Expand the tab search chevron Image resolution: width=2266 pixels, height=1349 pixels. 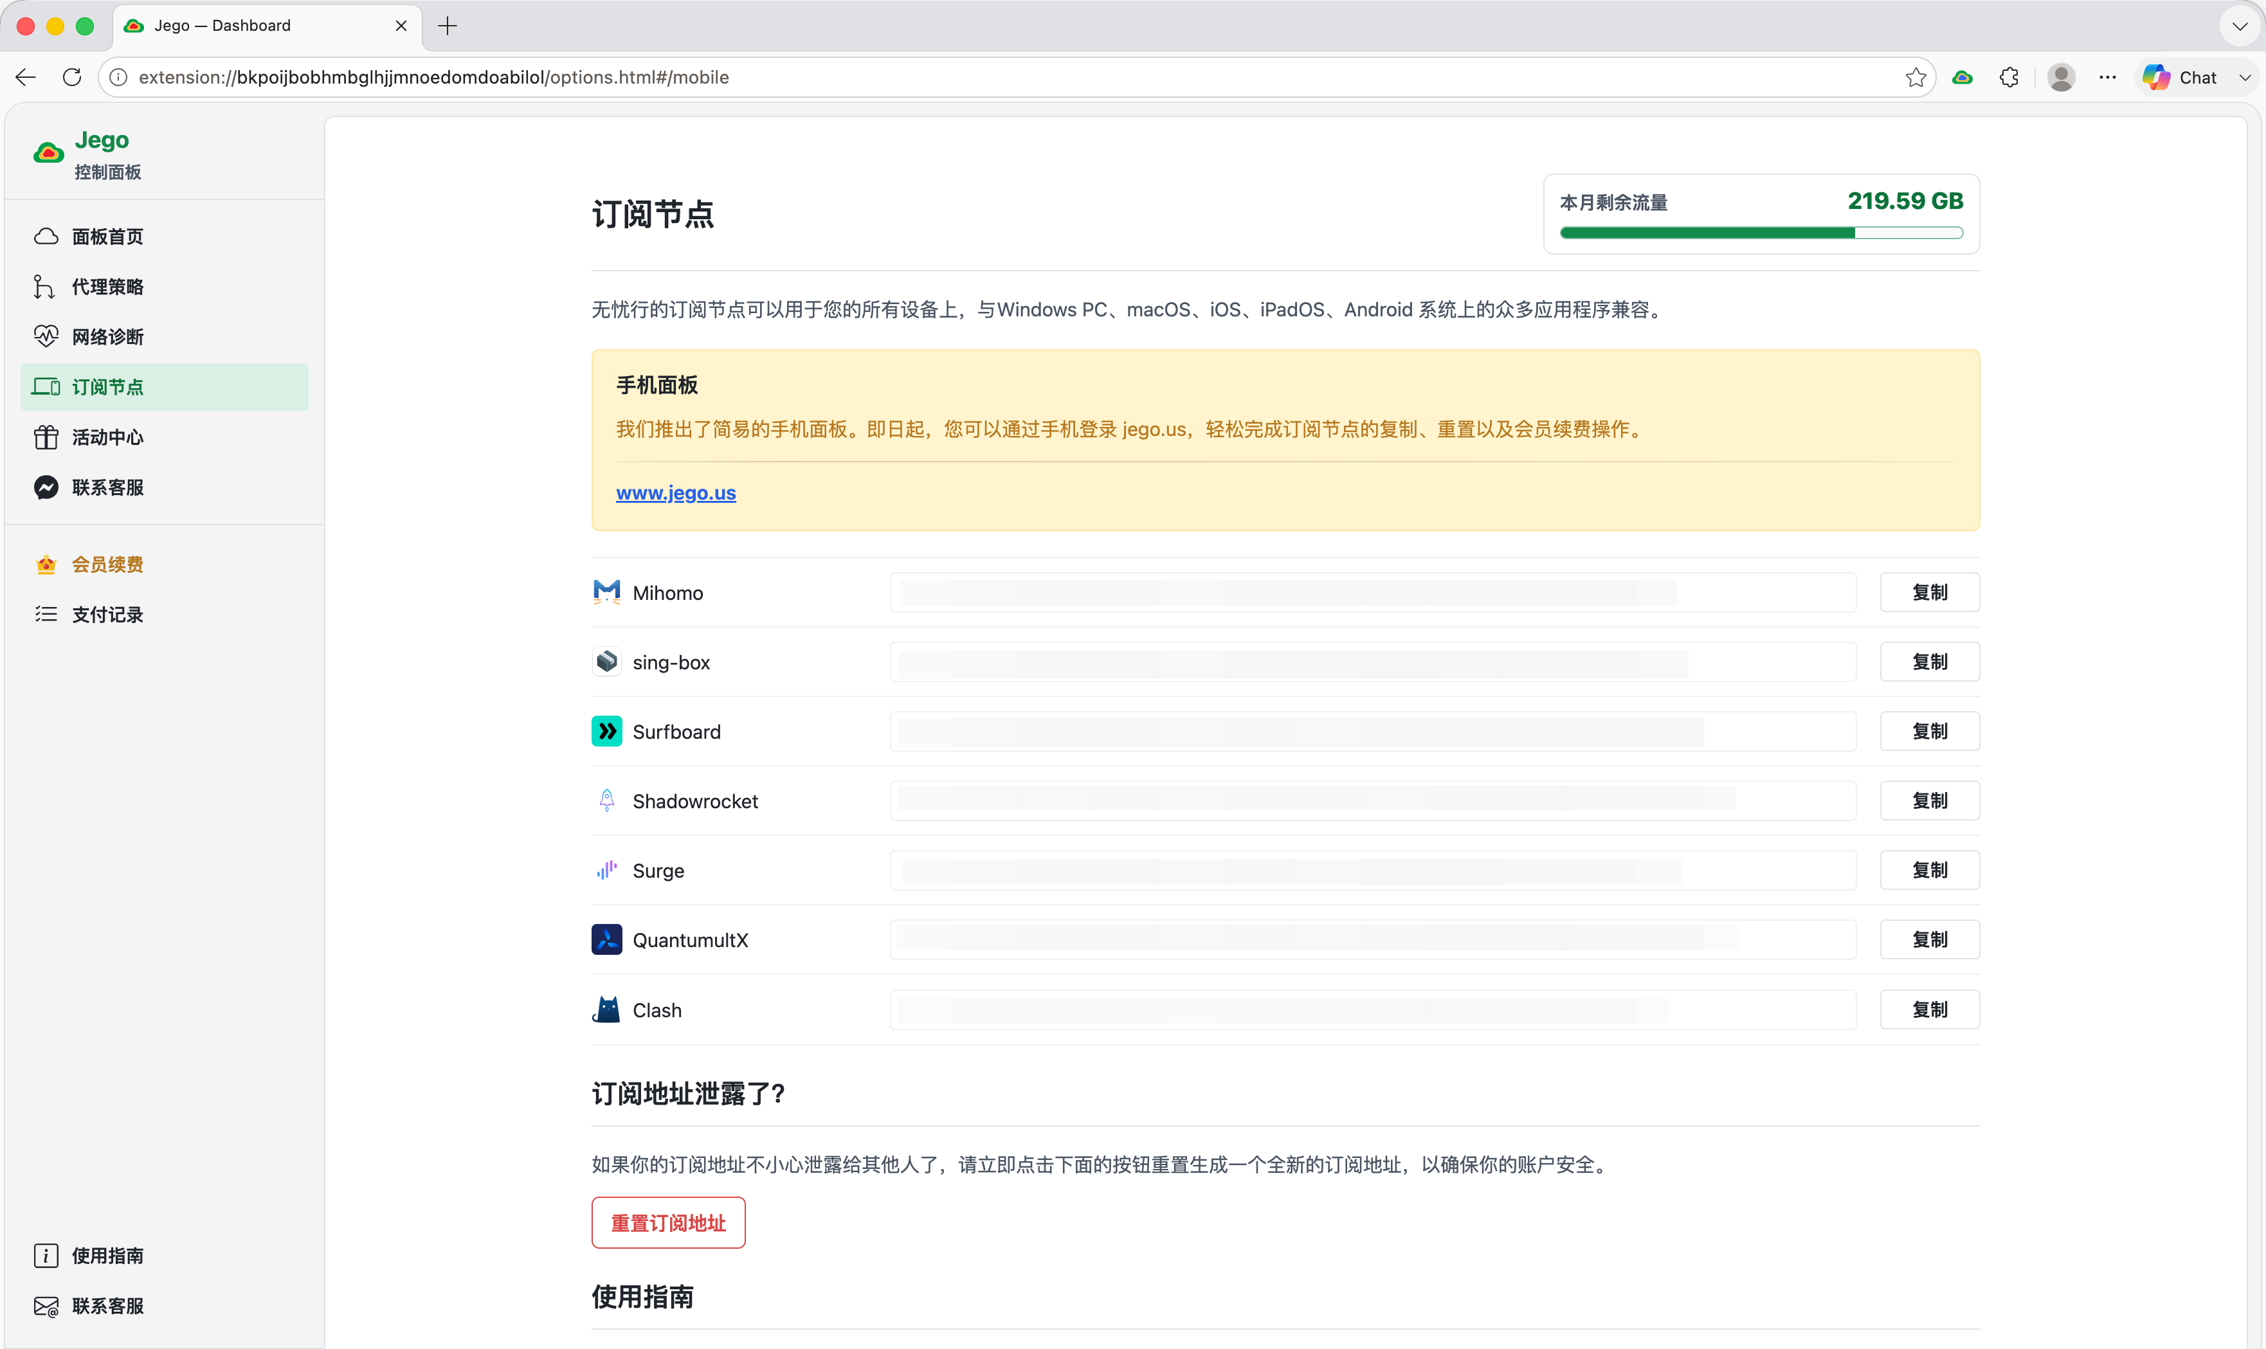(x=2240, y=26)
